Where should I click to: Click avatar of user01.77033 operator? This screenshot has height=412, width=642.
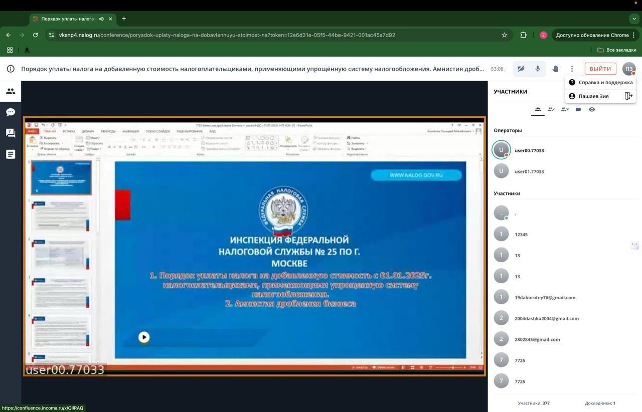501,171
